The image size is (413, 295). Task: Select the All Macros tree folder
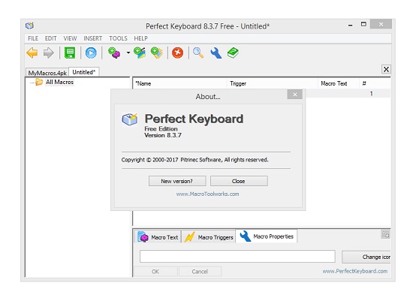point(59,82)
